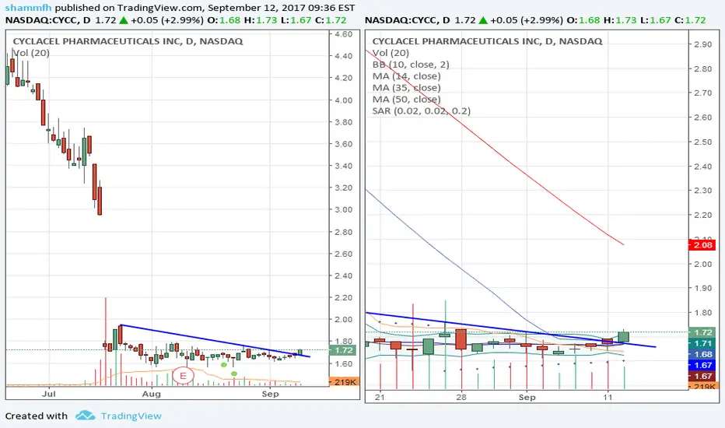Click the TradingView cloud logo icon

tap(86, 416)
